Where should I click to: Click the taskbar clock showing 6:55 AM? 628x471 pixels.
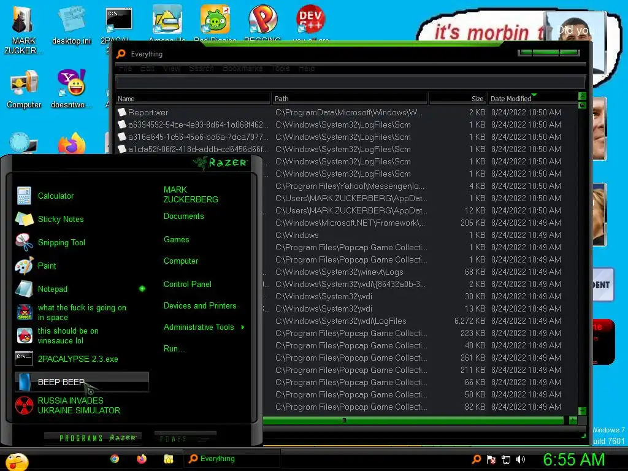tap(573, 460)
